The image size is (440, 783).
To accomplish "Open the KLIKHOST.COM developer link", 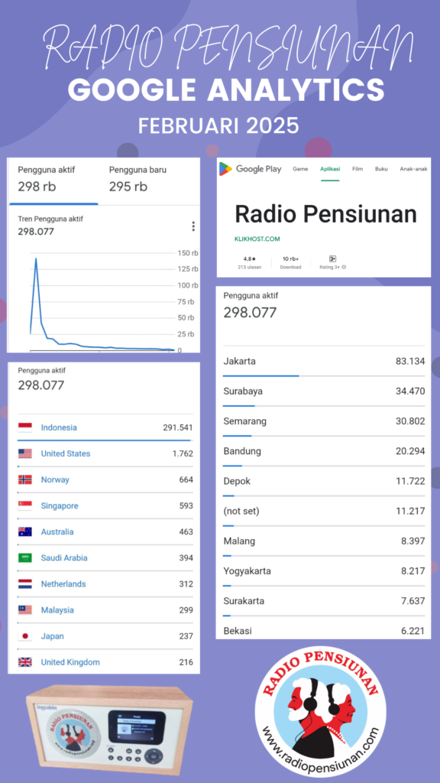I will (257, 239).
